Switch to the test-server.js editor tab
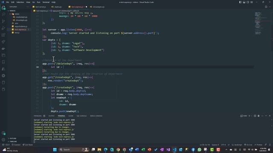Screen dimensions: 273x153 tap(41, 7)
